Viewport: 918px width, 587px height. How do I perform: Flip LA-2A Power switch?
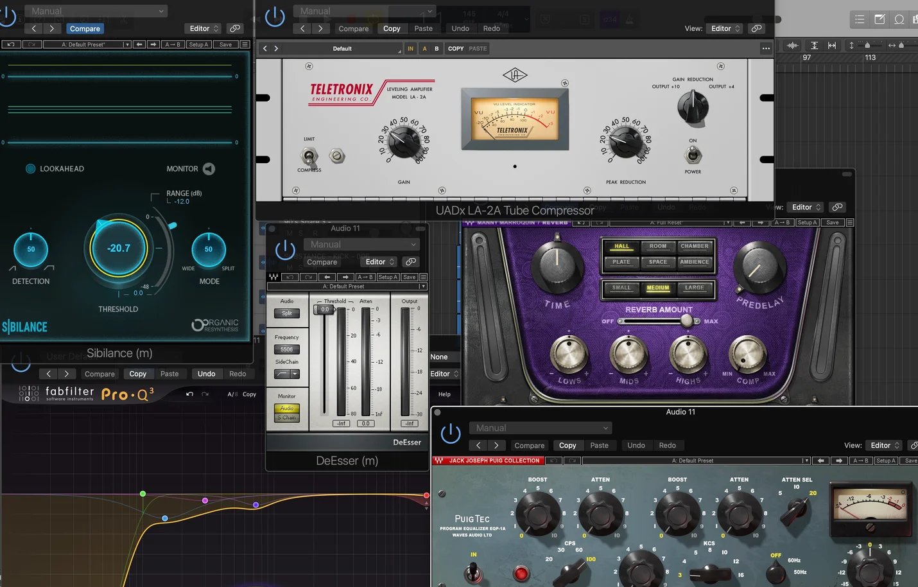(693, 155)
